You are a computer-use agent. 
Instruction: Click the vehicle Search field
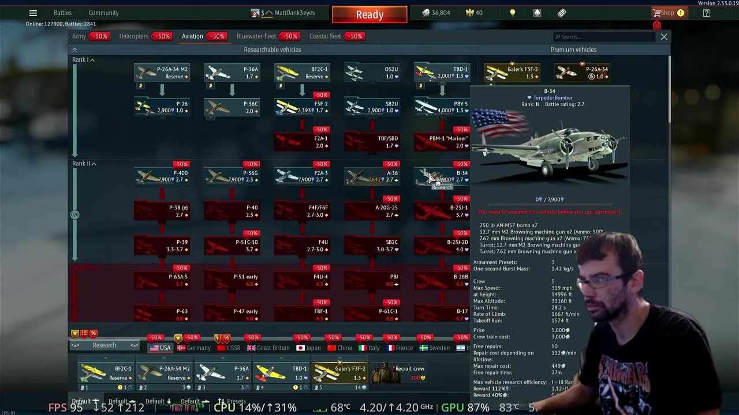[x=603, y=37]
